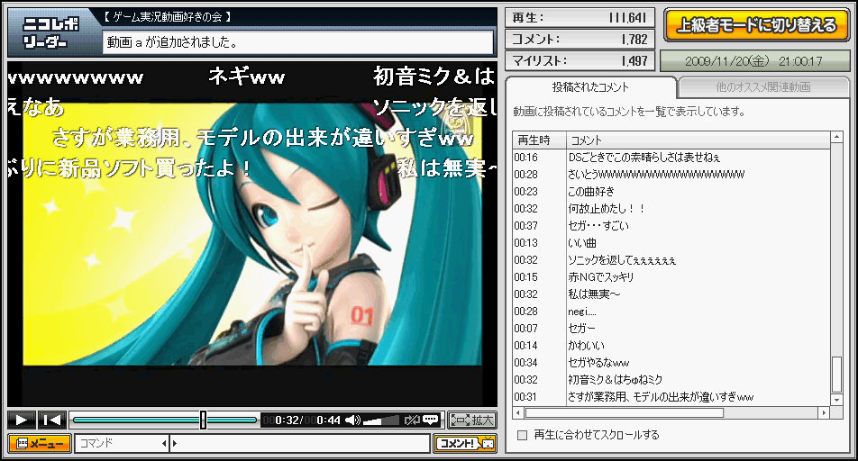
Task: Open 他のオススメ関連動画 tab
Action: coord(763,87)
